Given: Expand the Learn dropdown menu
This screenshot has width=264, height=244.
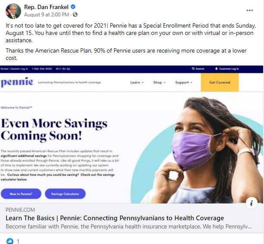Looking at the screenshot, I should coord(137,82).
